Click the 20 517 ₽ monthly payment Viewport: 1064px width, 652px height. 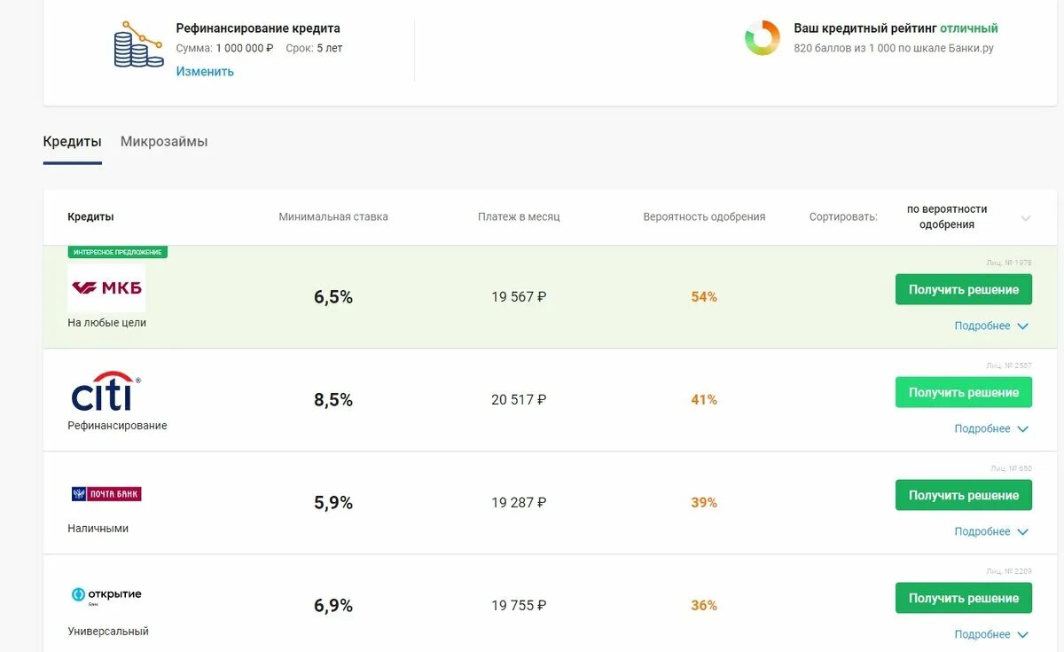[519, 400]
